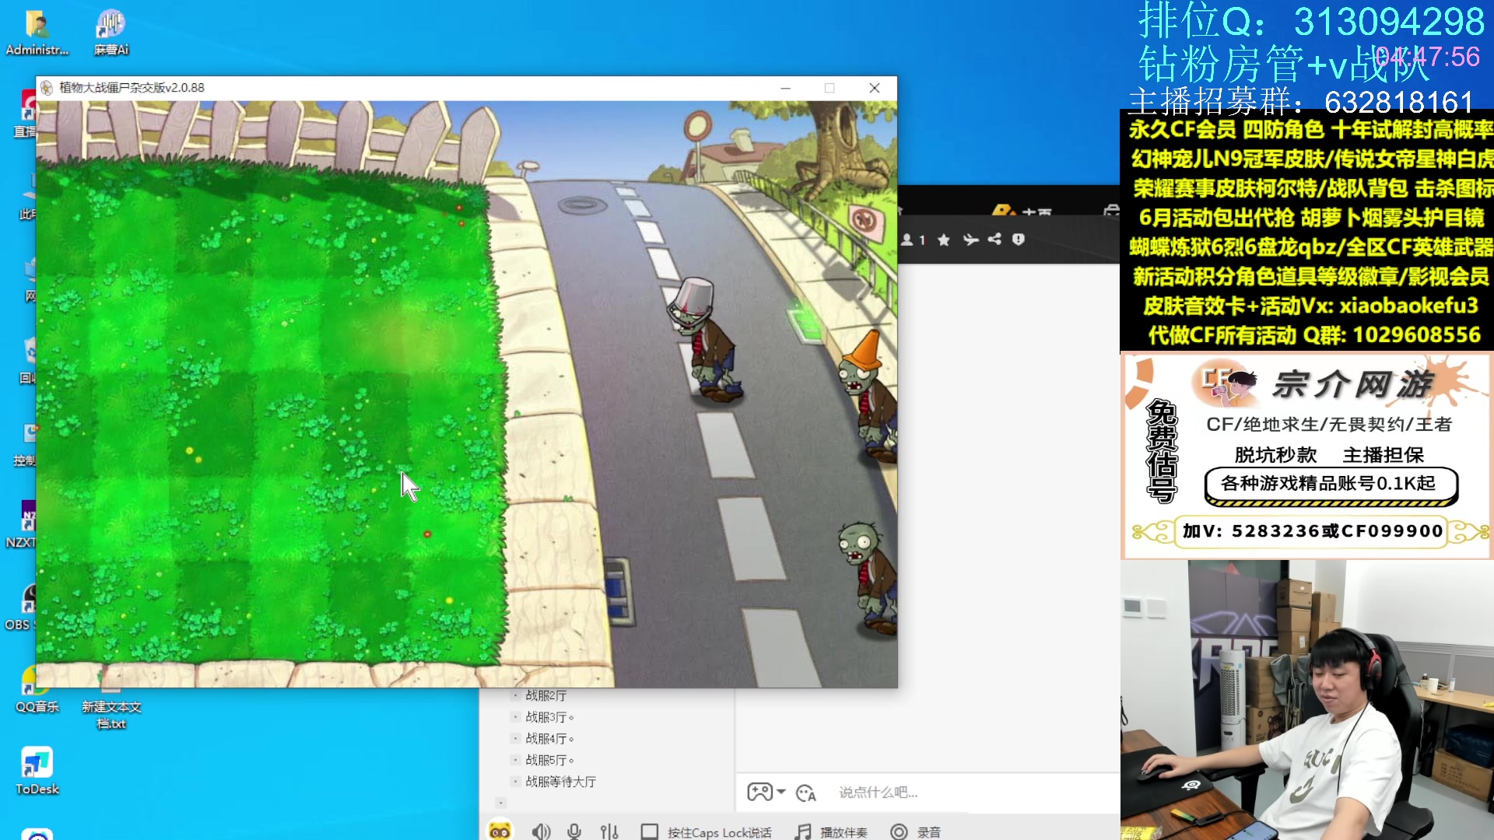Expand the gamepad dropdown arrow
This screenshot has width=1494, height=840.
tap(780, 792)
